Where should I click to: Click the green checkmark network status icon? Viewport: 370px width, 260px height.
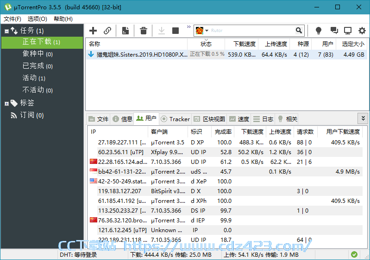[354, 254]
